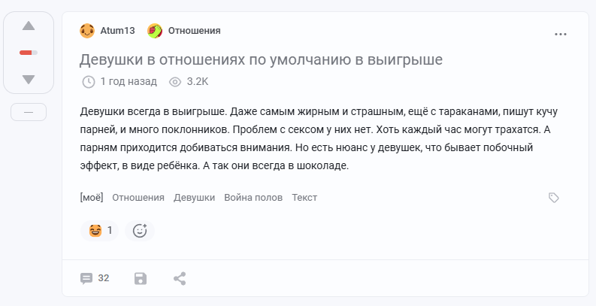Share the post using the share icon

pyautogui.click(x=180, y=279)
